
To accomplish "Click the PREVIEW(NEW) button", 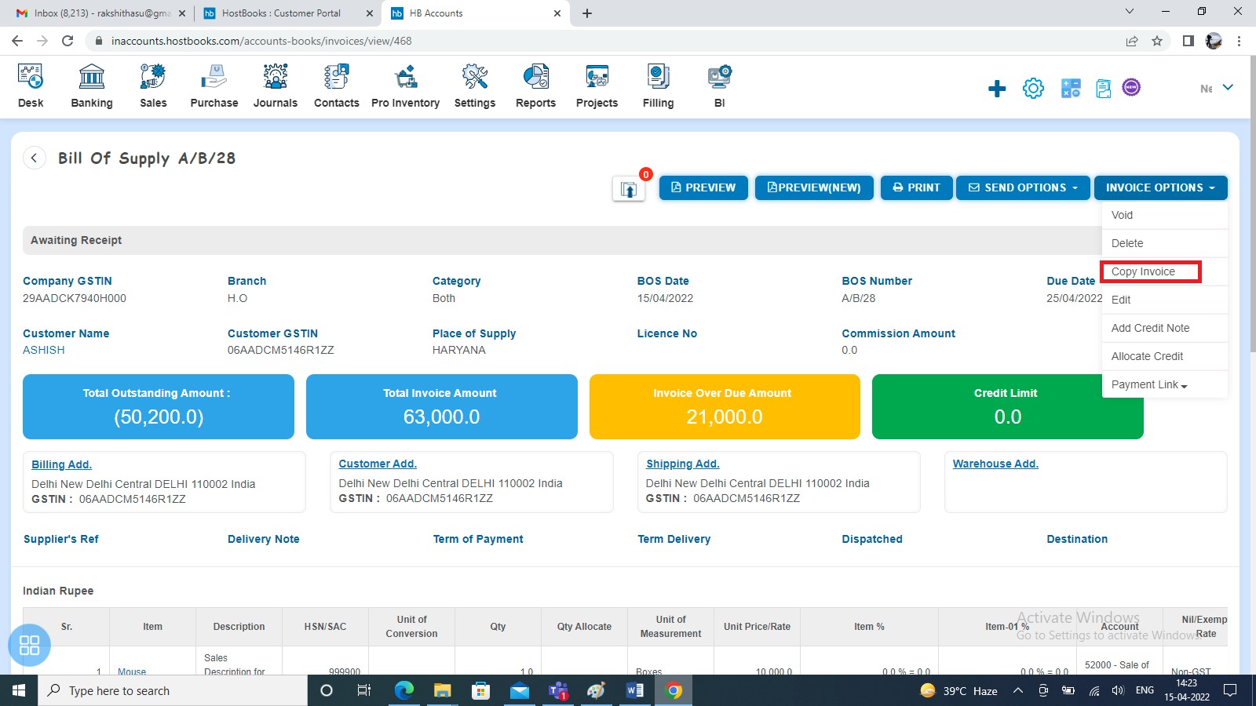I will click(x=814, y=187).
